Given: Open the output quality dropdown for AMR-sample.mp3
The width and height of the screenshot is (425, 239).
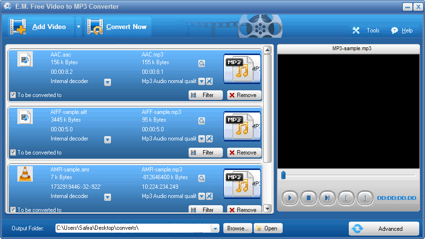Looking at the screenshot, I should point(201,196).
